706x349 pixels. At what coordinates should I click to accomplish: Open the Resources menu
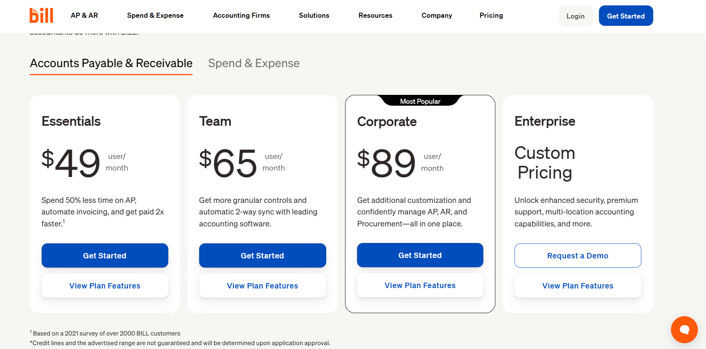(x=375, y=15)
